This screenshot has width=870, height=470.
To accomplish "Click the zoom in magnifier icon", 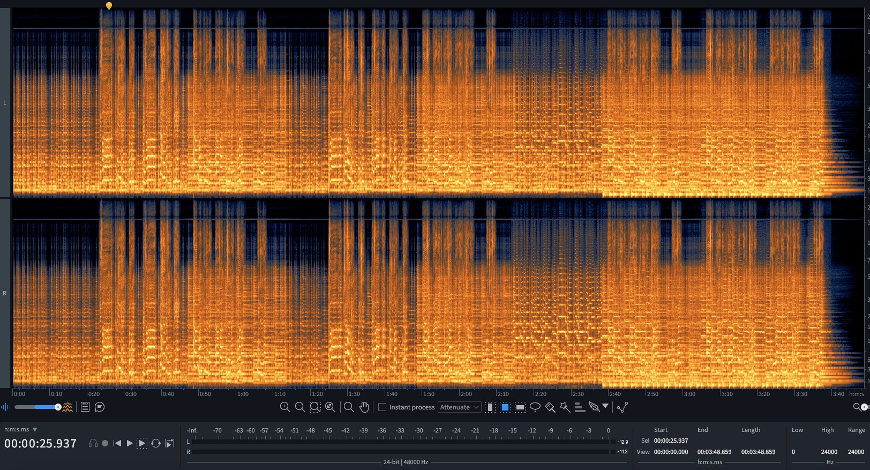I will (285, 407).
